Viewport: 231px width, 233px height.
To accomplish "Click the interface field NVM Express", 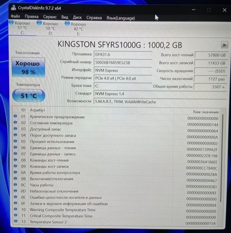I will pos(123,71).
